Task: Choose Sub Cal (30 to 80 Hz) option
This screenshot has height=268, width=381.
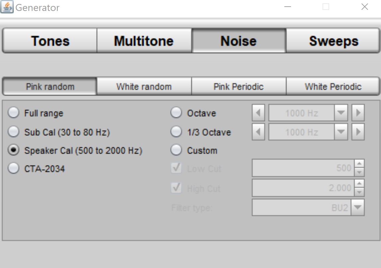Action: point(14,132)
